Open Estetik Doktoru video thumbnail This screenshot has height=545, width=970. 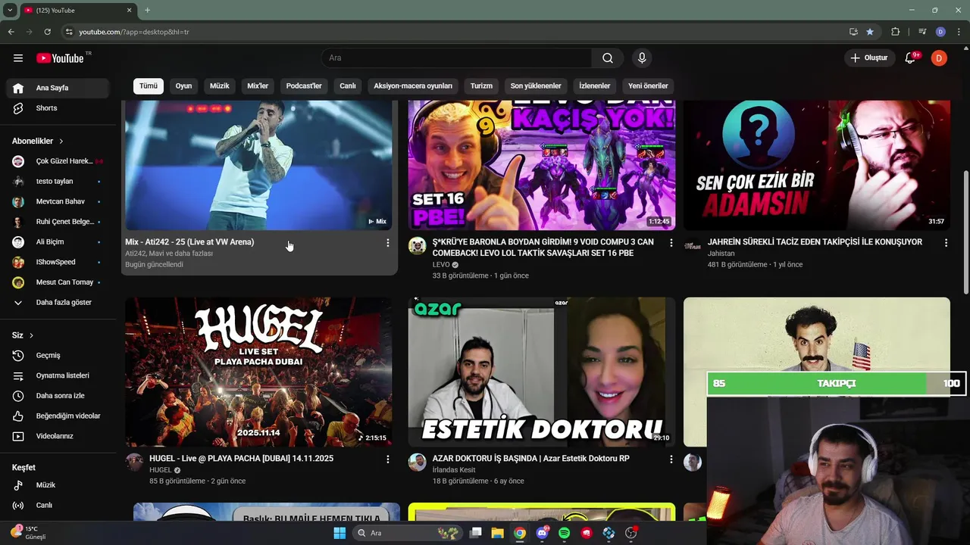click(x=541, y=372)
